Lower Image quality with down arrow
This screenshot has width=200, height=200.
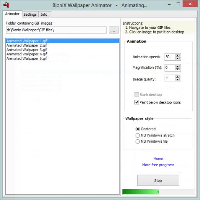click(x=177, y=79)
